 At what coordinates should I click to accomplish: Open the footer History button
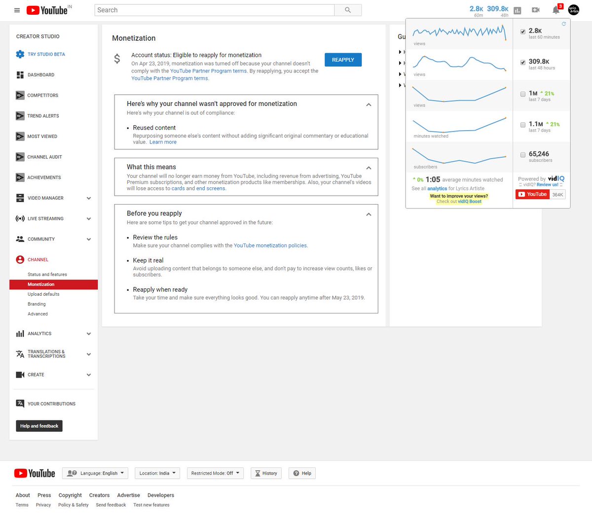point(266,473)
